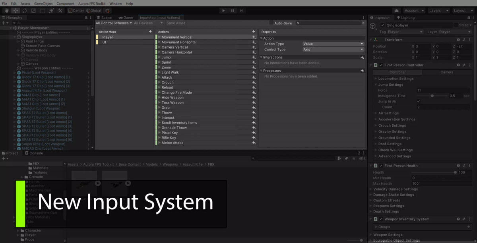The image size is (477, 243).
Task: Open the All Control Schemes dropdown
Action: tap(114, 23)
